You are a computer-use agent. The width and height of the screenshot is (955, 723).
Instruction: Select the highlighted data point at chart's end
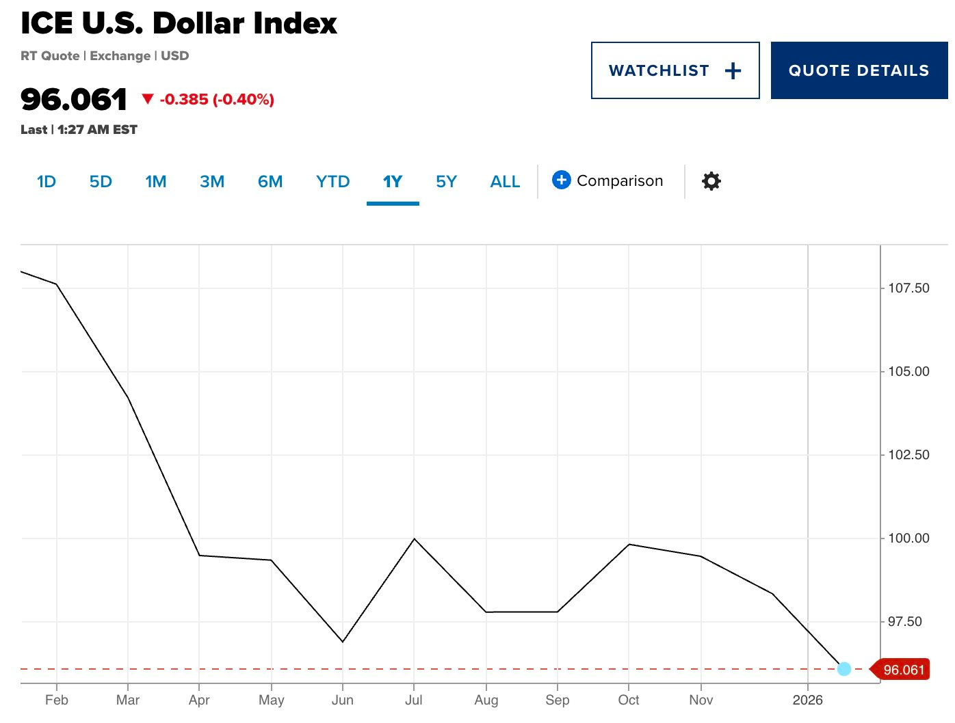pyautogui.click(x=845, y=669)
